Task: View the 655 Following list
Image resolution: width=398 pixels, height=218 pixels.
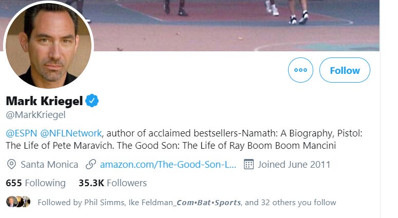Action: tap(36, 183)
